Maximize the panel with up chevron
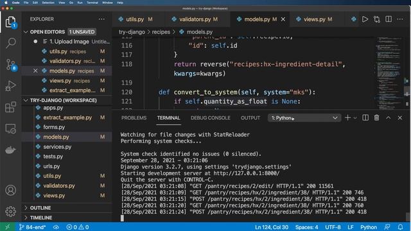Viewport: 411px width, 231px height. coord(388,118)
